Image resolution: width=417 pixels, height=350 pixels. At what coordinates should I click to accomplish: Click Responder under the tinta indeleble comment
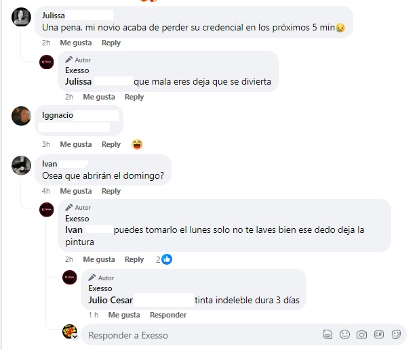click(168, 315)
